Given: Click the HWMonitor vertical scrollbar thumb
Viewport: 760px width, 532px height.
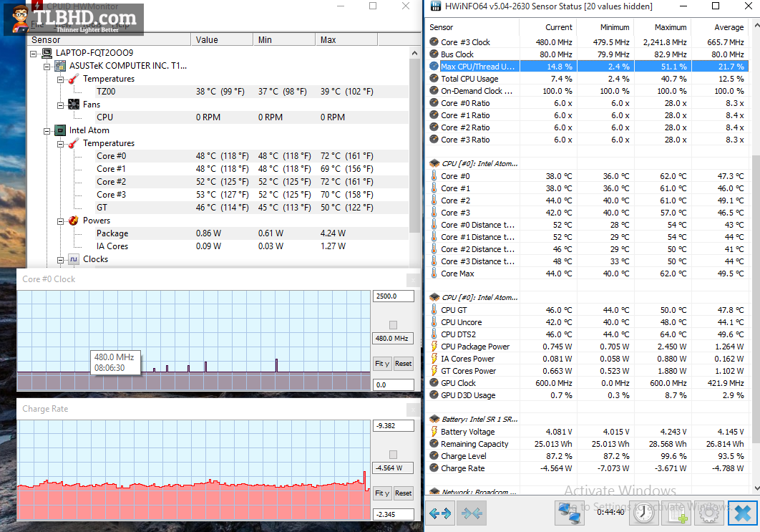Looking at the screenshot, I should pyautogui.click(x=414, y=145).
